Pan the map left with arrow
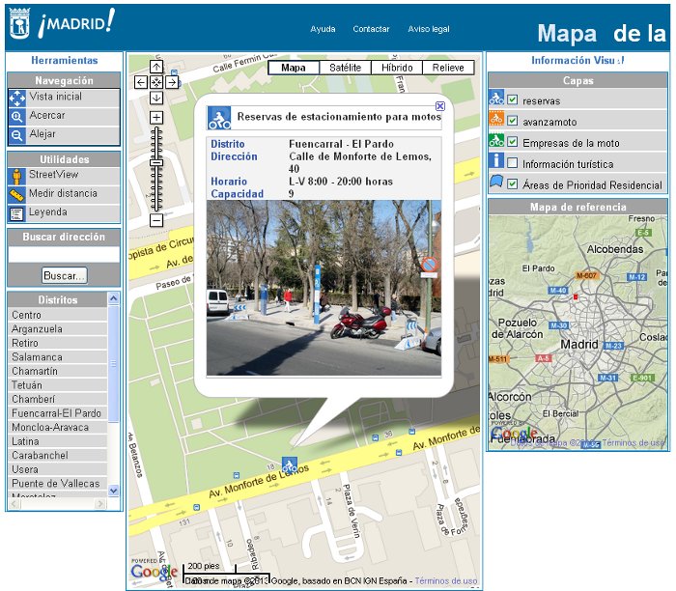The width and height of the screenshot is (676, 591). (x=141, y=82)
